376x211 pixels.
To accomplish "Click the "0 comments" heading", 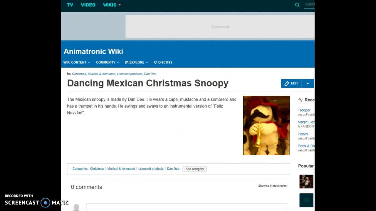I will click(86, 187).
